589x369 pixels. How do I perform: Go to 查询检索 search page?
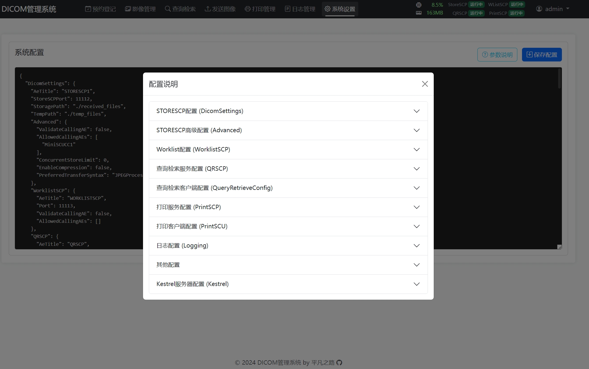click(180, 9)
